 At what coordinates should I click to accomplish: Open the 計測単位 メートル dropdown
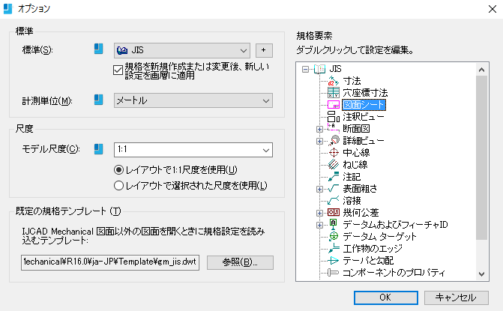click(x=193, y=100)
